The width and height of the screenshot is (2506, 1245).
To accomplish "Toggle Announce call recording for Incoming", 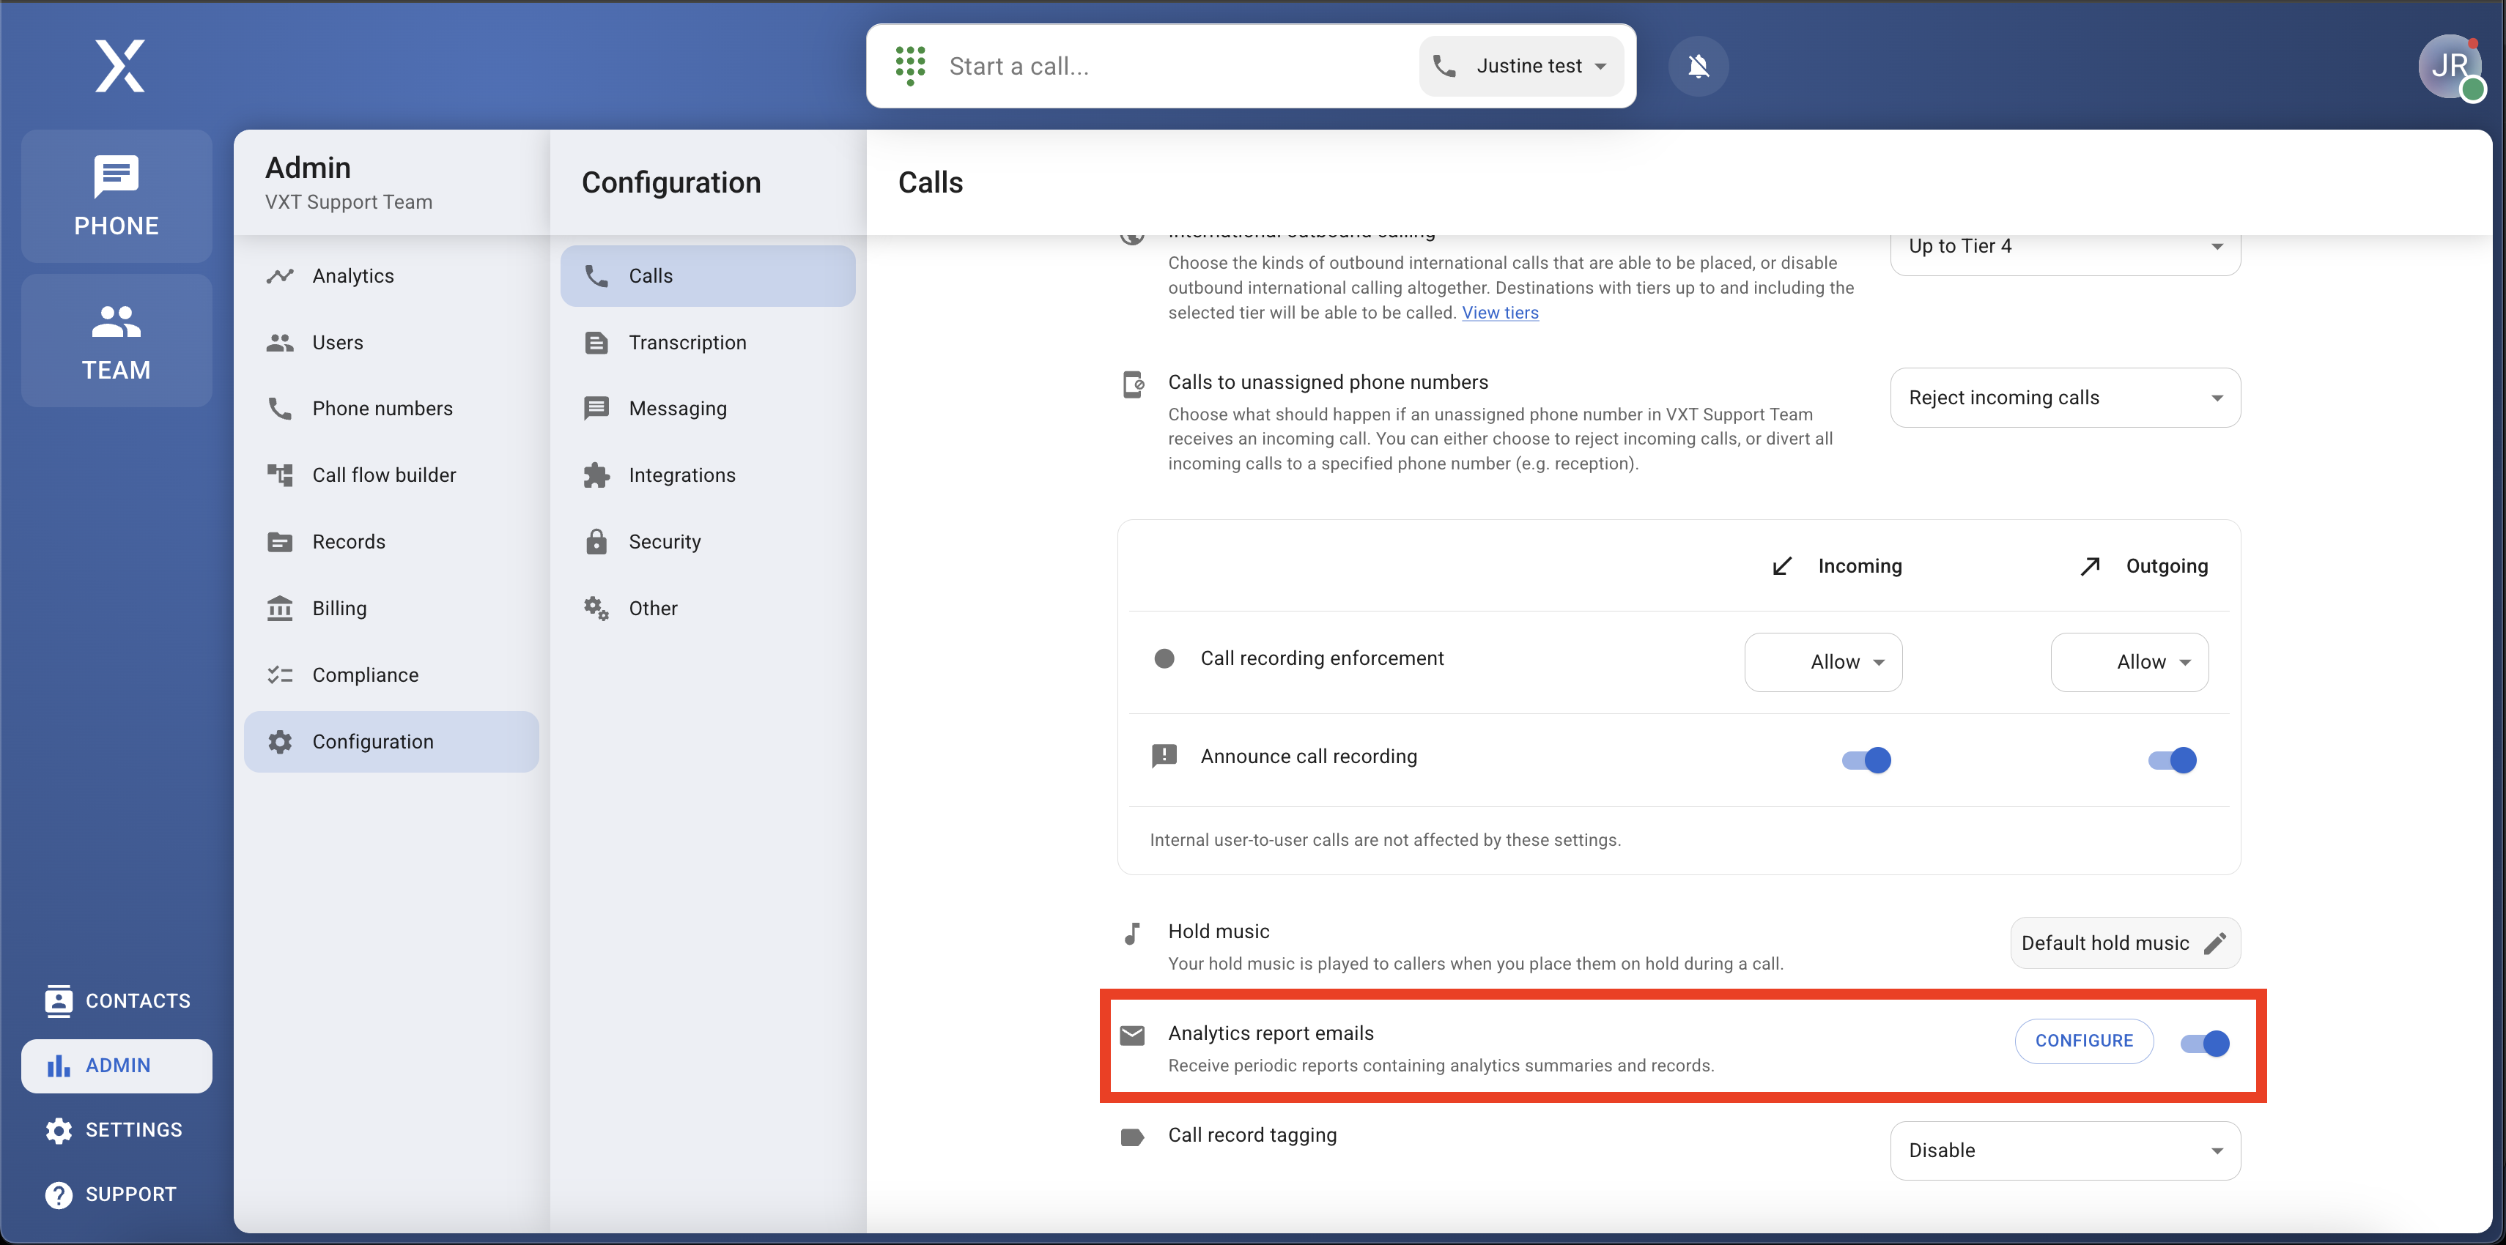I will pos(1866,759).
